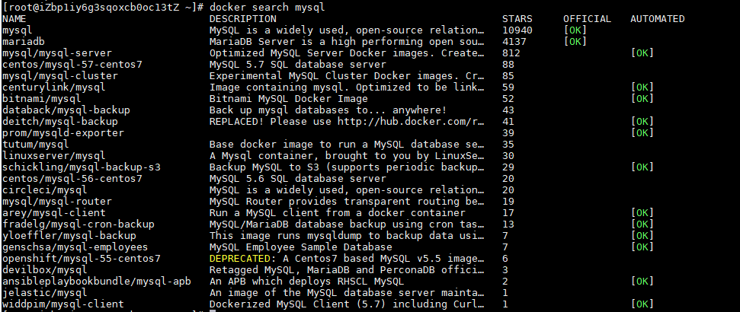
Task: Select the image name 'deitch/mysql-backup'
Action: (60, 122)
